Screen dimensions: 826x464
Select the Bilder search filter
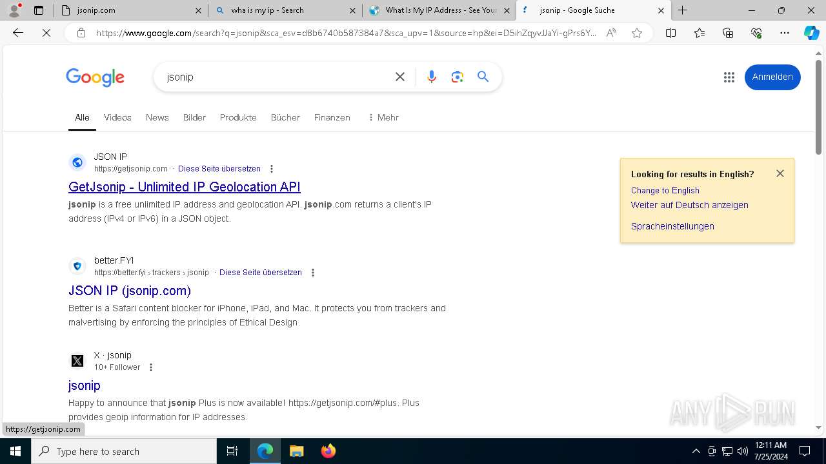point(194,117)
